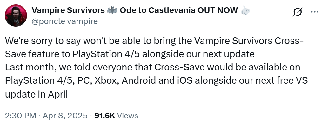
Task: Click the garlic emoji after OUT NOW
Action: coord(245,10)
